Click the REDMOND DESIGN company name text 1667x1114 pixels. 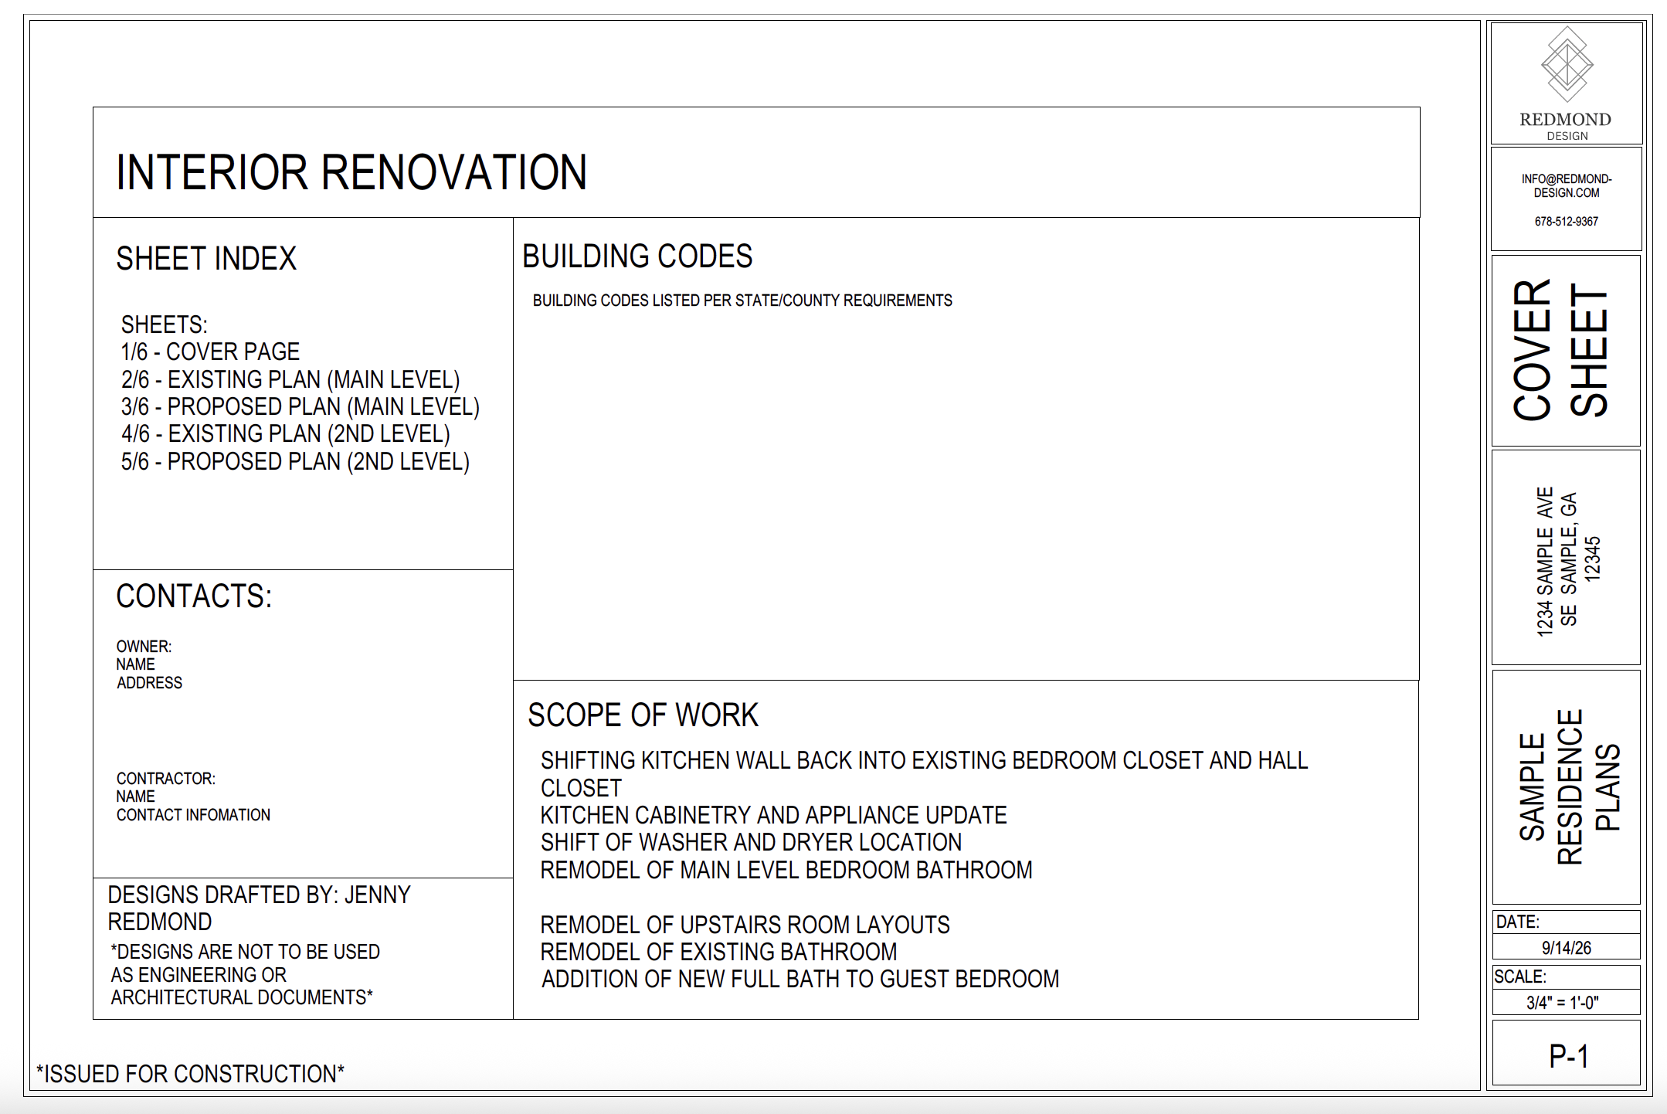coord(1566,126)
